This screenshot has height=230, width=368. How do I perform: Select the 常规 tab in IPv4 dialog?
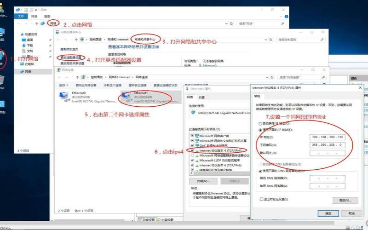click(257, 96)
